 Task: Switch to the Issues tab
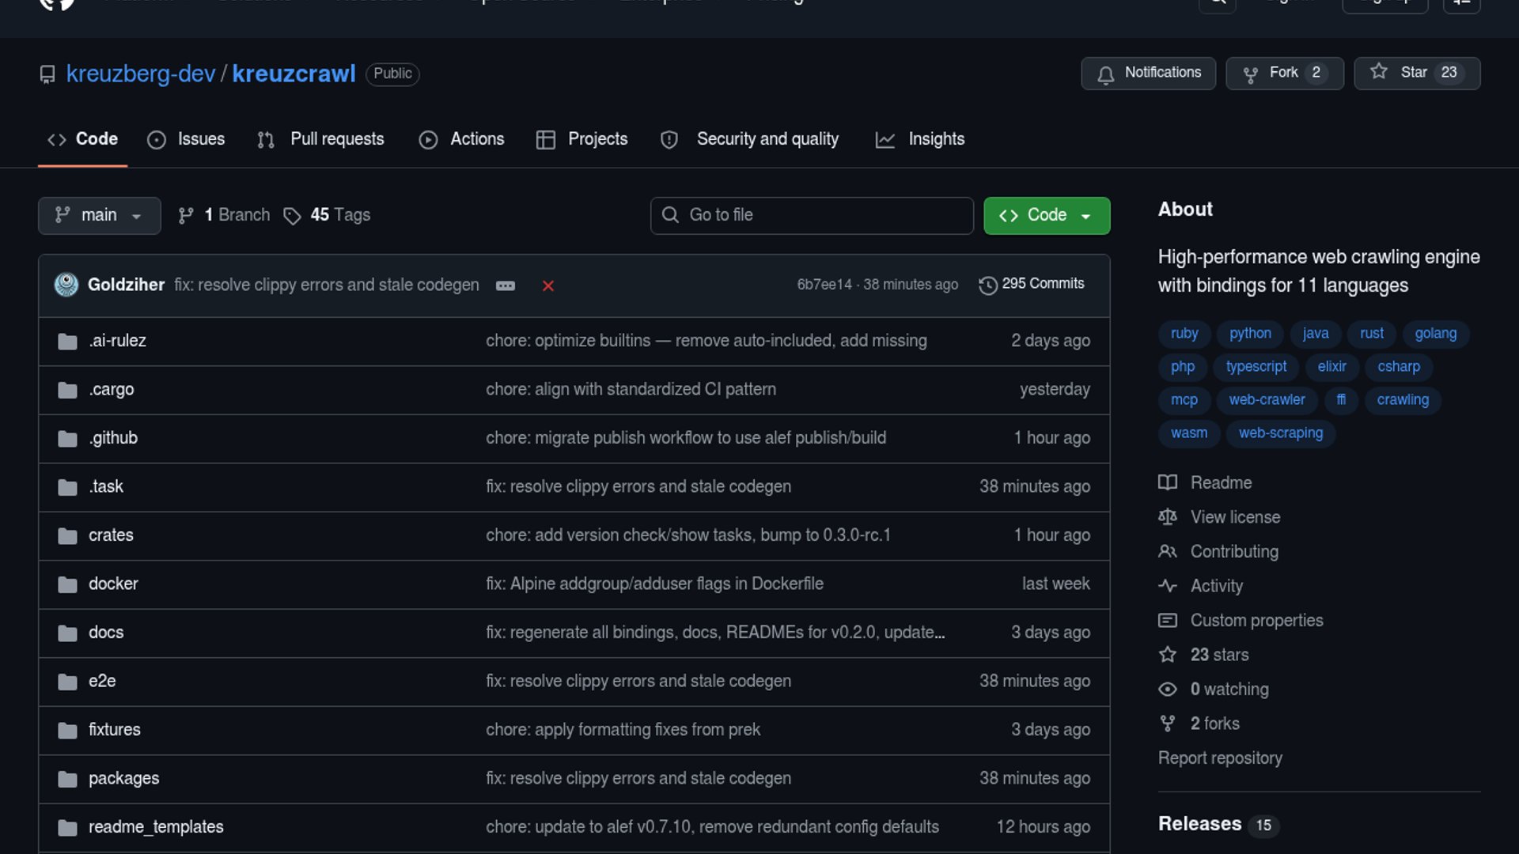pos(200,139)
